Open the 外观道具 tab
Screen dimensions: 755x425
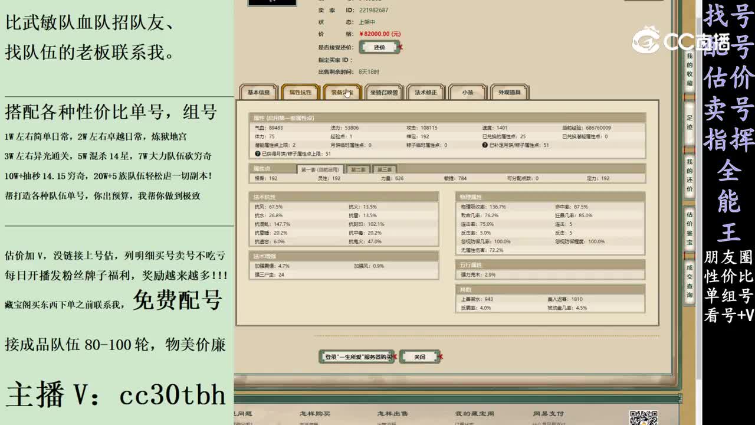[x=510, y=93]
